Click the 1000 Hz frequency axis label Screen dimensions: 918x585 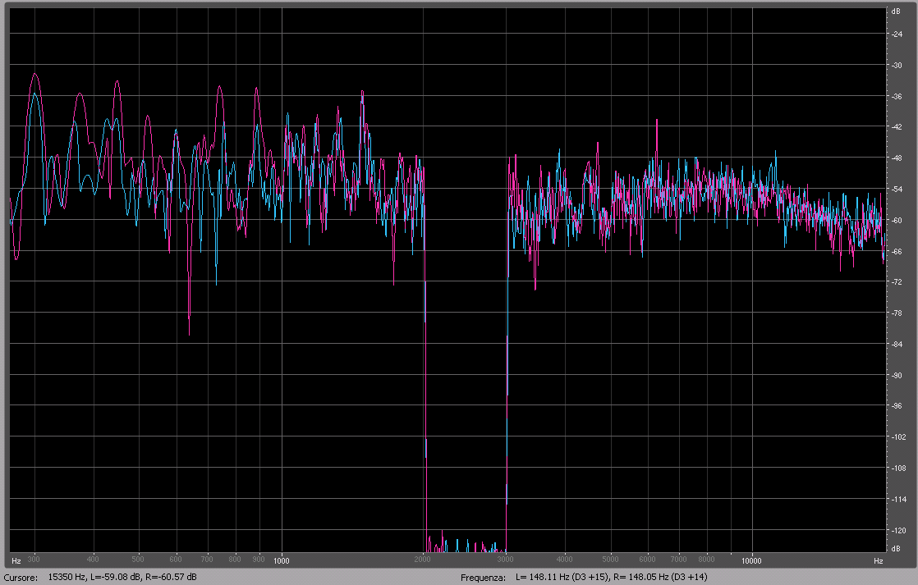282,560
